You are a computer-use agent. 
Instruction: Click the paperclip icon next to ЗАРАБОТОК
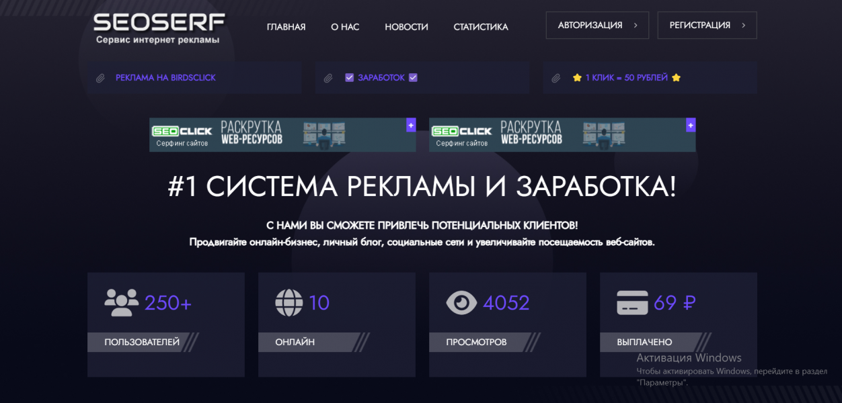(x=328, y=79)
